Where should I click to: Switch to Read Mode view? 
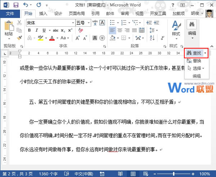click(x=120, y=174)
